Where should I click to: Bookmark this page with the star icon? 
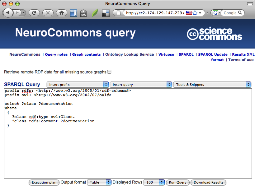point(195,13)
